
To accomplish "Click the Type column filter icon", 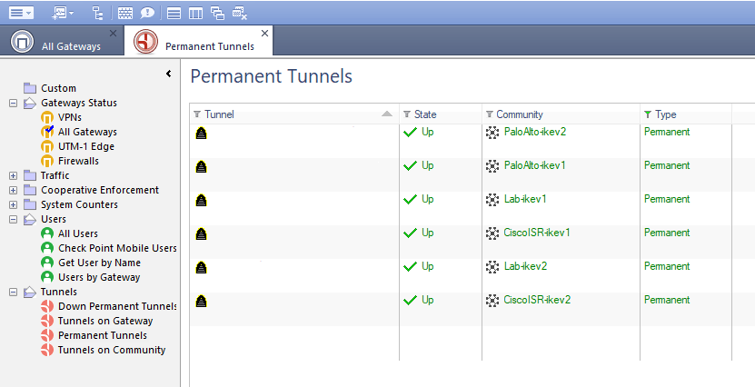I will point(647,114).
